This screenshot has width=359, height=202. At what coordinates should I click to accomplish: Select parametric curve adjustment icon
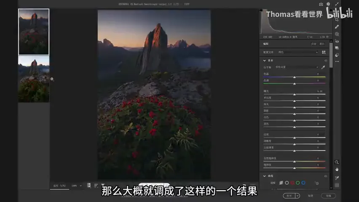pos(281,183)
